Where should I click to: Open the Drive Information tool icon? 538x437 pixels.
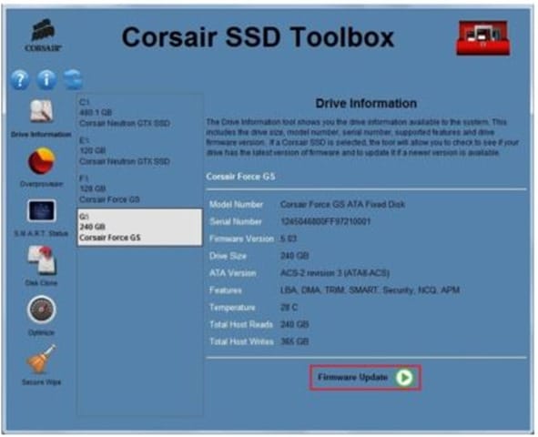(41, 111)
